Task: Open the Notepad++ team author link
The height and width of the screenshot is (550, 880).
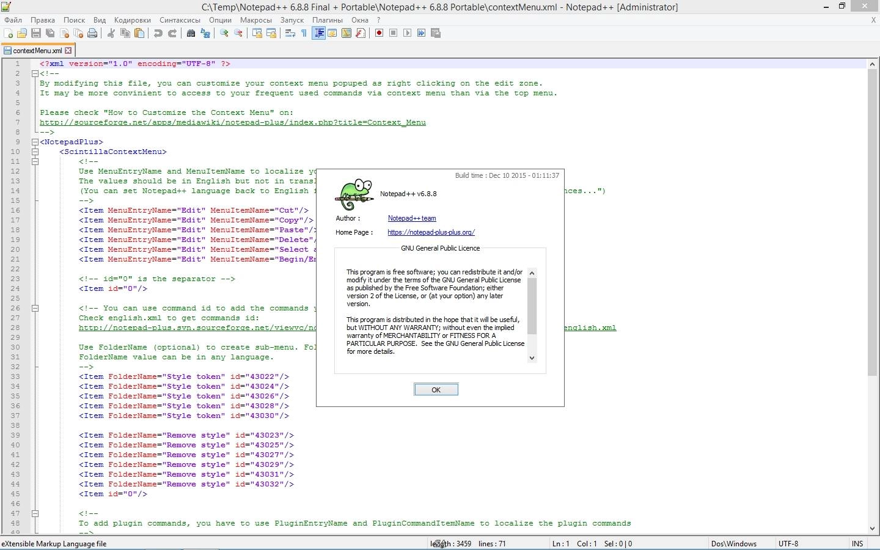Action: 412,218
